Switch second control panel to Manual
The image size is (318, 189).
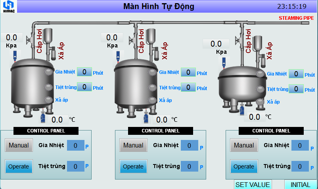click(x=133, y=145)
